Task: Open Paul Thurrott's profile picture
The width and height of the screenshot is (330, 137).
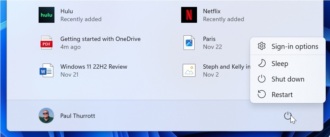Action: tap(47, 116)
